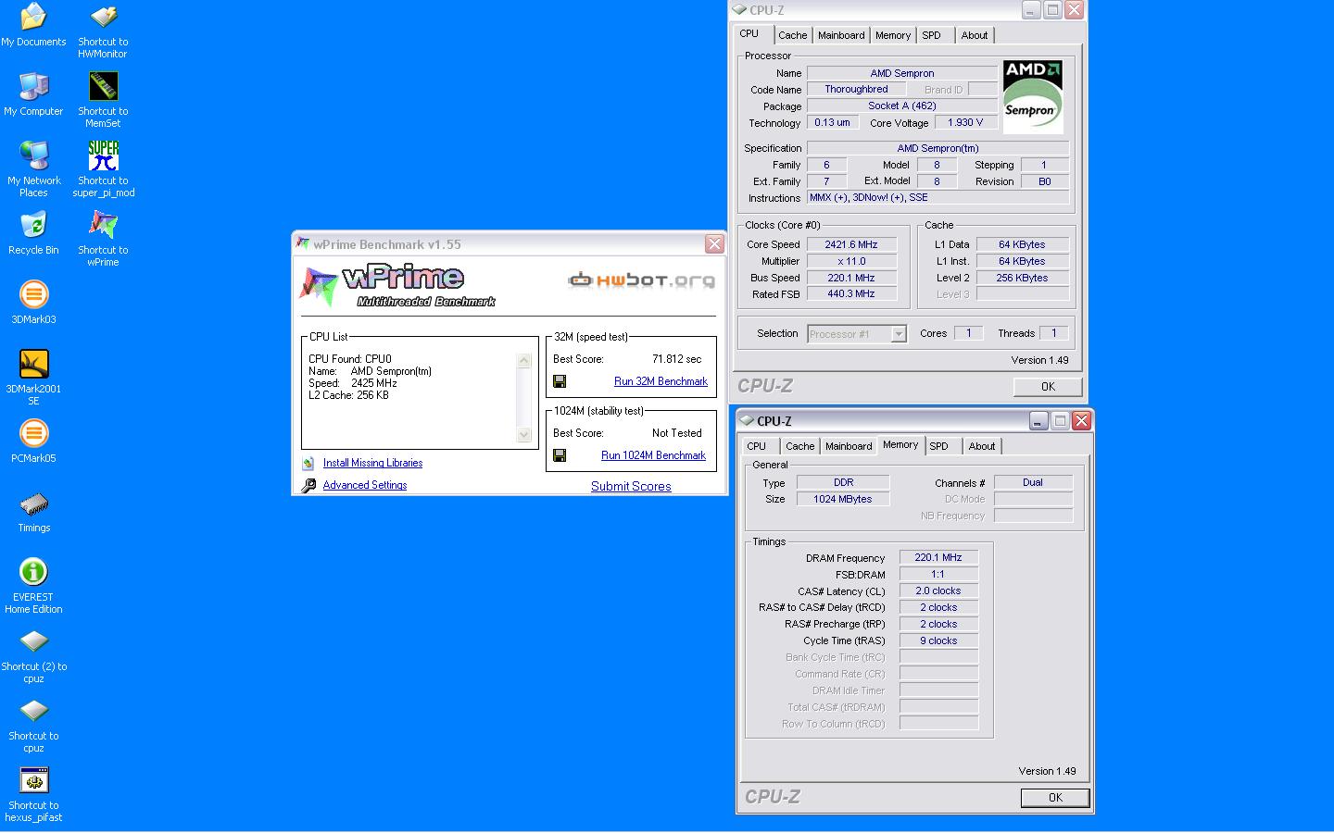Close the wPrime Benchmark window
The height and width of the screenshot is (833, 1334).
coord(714,244)
